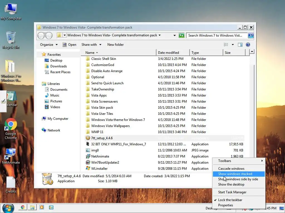Click the Back navigation arrow
Image resolution: width=285 pixels, height=213 pixels.
(x=41, y=35)
